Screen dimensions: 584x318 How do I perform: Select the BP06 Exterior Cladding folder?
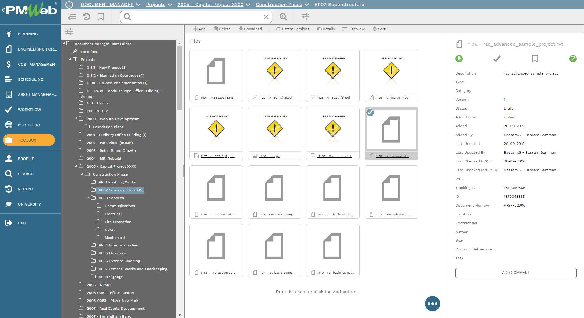pyautogui.click(x=119, y=261)
